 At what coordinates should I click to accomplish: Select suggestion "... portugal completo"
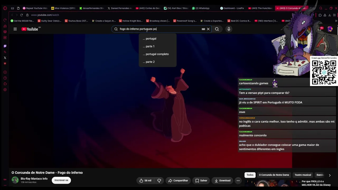tap(157, 54)
